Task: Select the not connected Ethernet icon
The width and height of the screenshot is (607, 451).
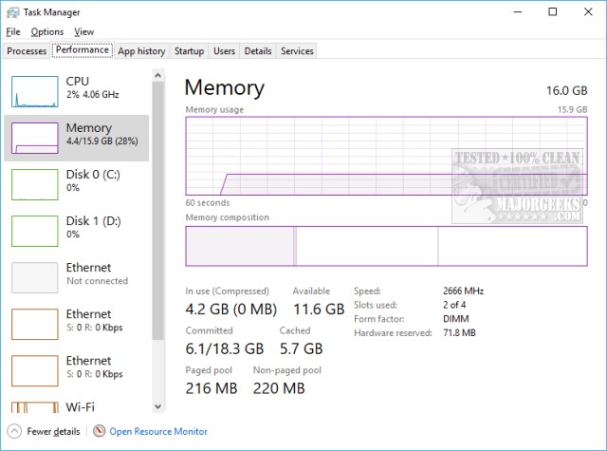Action: 34,276
